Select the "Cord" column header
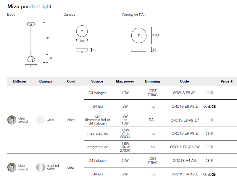This screenshot has height=184, width=237. 71,81
